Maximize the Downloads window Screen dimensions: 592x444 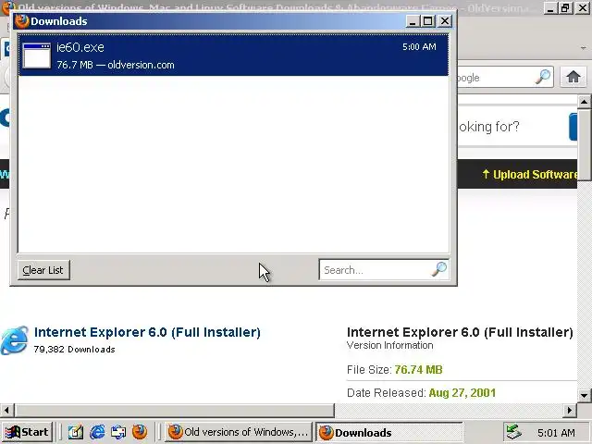[x=428, y=21]
